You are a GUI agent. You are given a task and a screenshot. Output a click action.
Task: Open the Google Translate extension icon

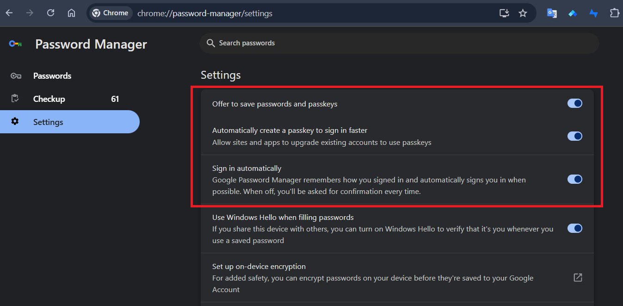click(x=552, y=13)
